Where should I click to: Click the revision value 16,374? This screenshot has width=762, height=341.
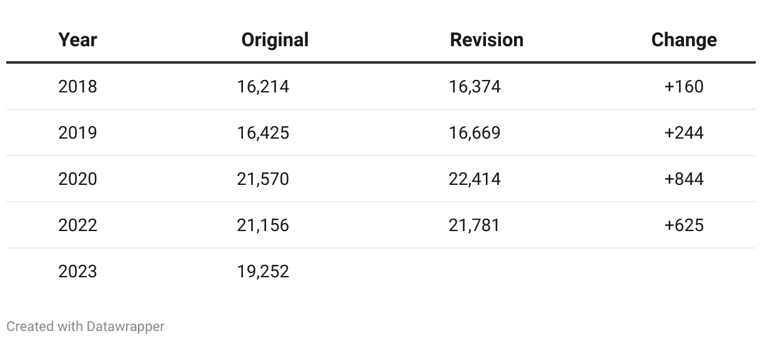(x=475, y=86)
